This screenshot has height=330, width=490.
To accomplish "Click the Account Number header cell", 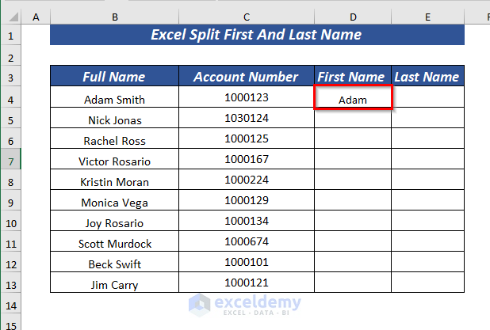I will tap(247, 77).
